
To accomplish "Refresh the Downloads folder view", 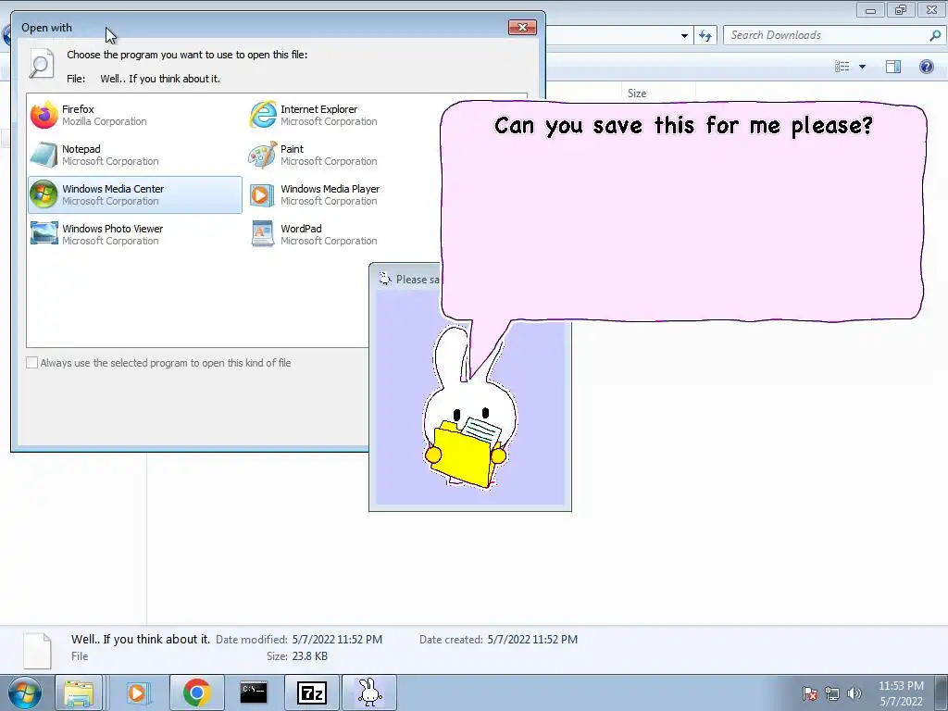I will (x=705, y=36).
